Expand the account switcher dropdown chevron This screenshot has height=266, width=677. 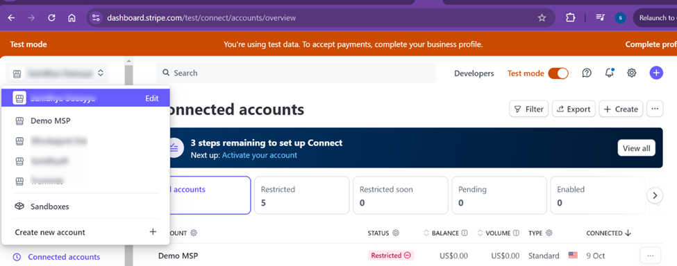101,73
